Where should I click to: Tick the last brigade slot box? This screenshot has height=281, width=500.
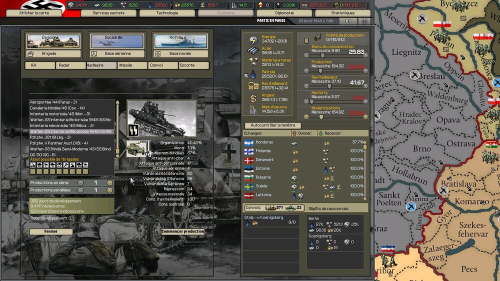click(x=85, y=171)
